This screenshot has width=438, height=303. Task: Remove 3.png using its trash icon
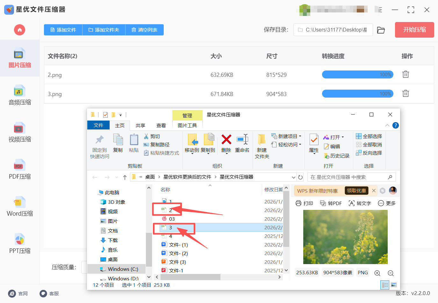click(x=406, y=93)
